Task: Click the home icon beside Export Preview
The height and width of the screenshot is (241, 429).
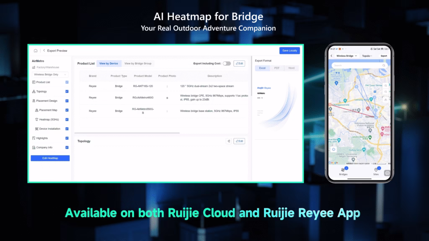Action: [x=36, y=51]
